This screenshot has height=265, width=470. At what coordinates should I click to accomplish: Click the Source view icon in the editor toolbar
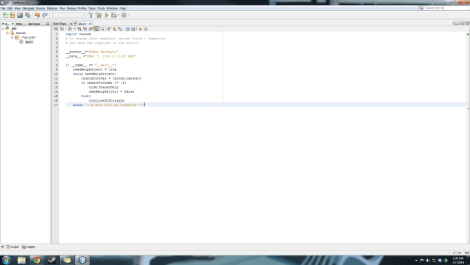point(56,29)
